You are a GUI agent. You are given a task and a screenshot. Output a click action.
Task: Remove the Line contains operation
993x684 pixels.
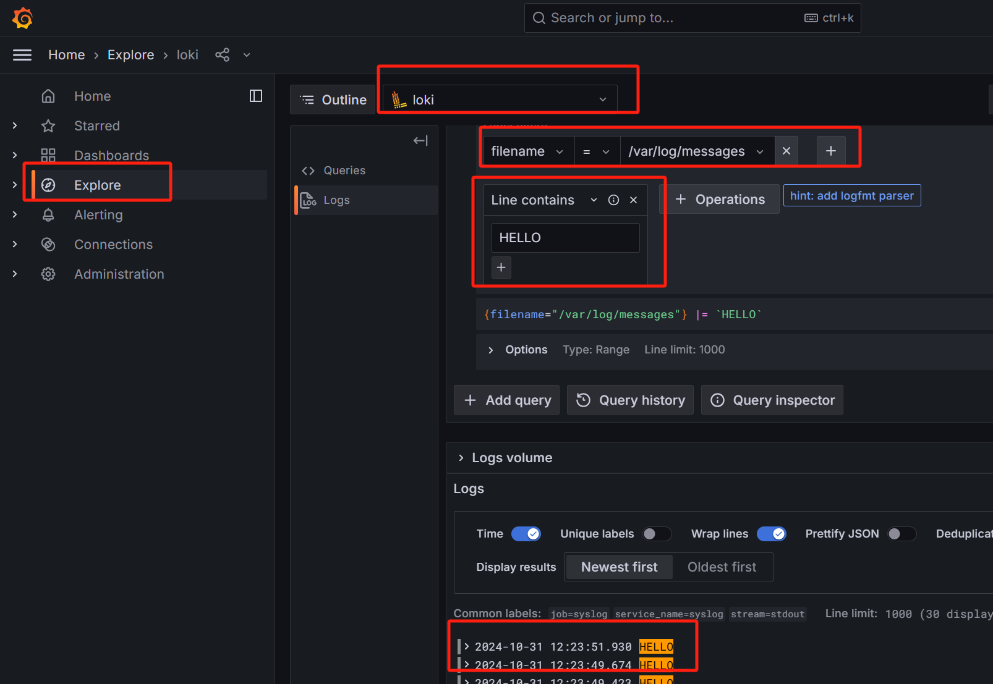click(633, 200)
